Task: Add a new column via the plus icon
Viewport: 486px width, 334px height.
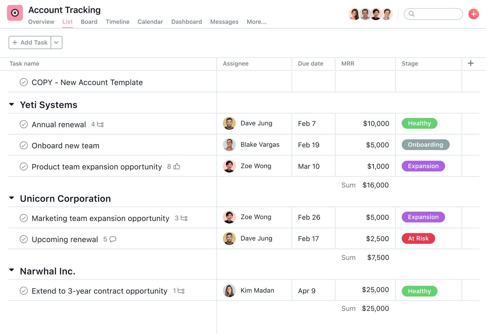Action: point(471,63)
